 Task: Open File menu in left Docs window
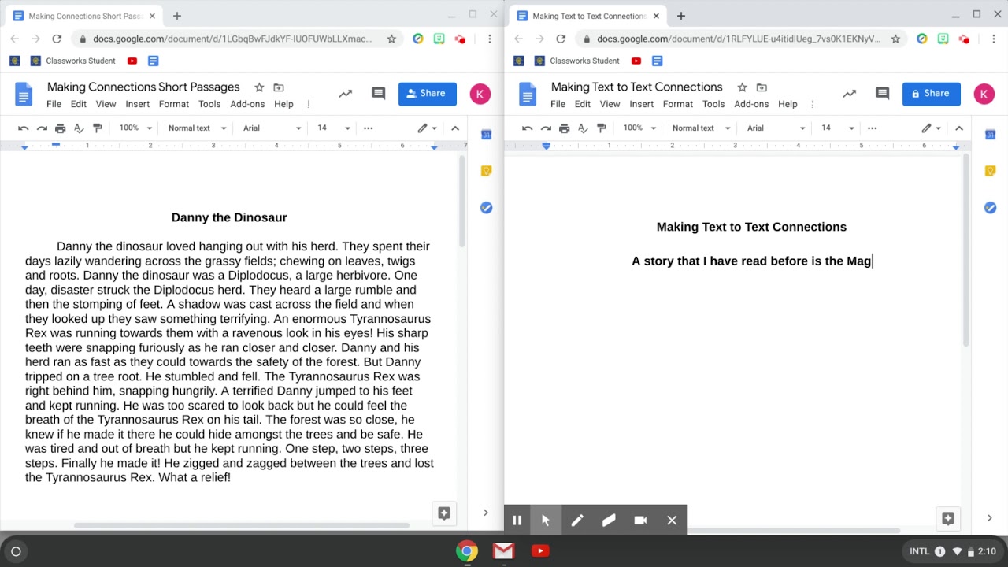click(54, 104)
